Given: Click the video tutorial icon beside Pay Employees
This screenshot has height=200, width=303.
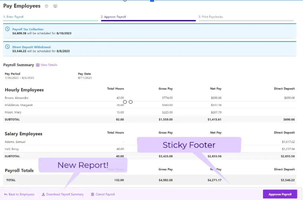Looking at the screenshot, I should pyautogui.click(x=55, y=6).
